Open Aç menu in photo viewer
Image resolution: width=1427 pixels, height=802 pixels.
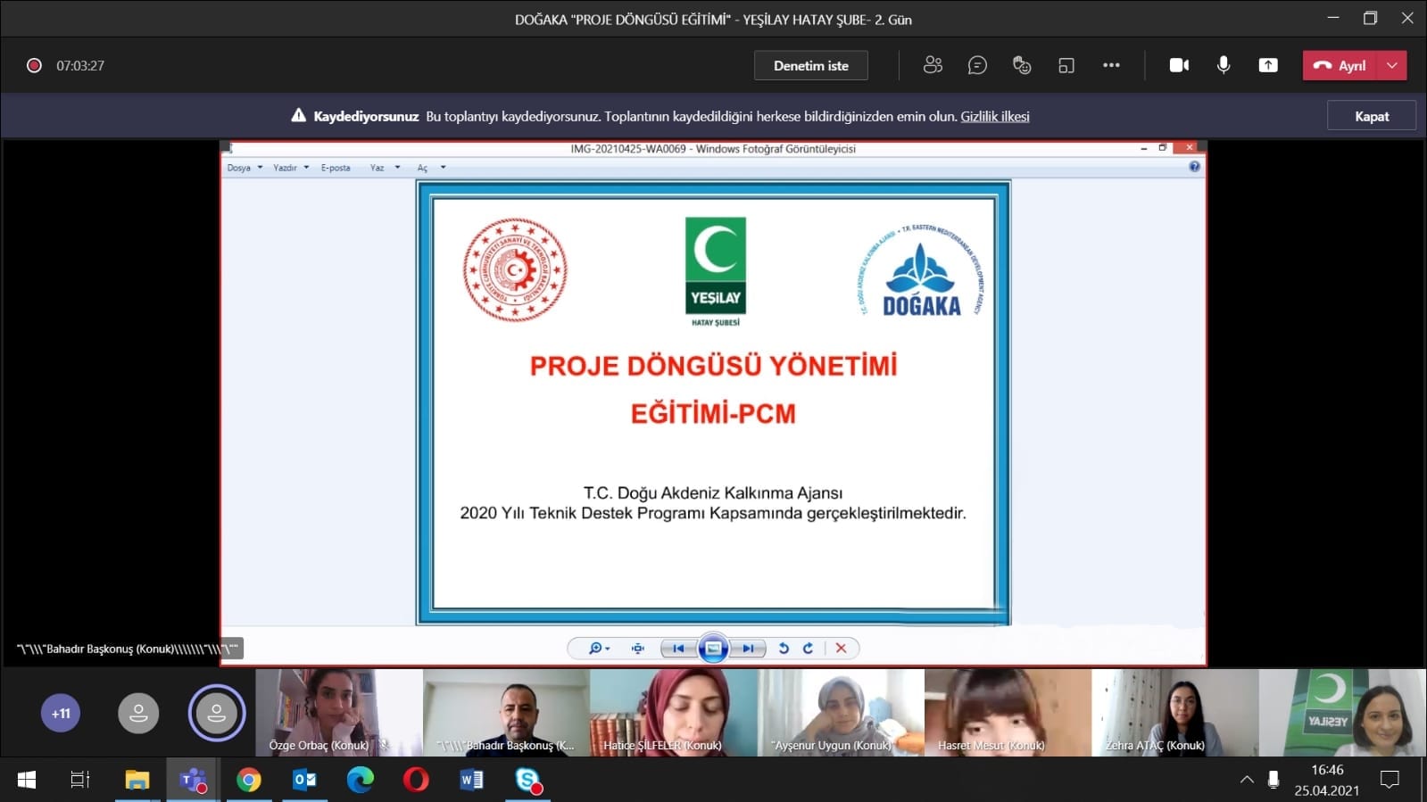coord(431,168)
